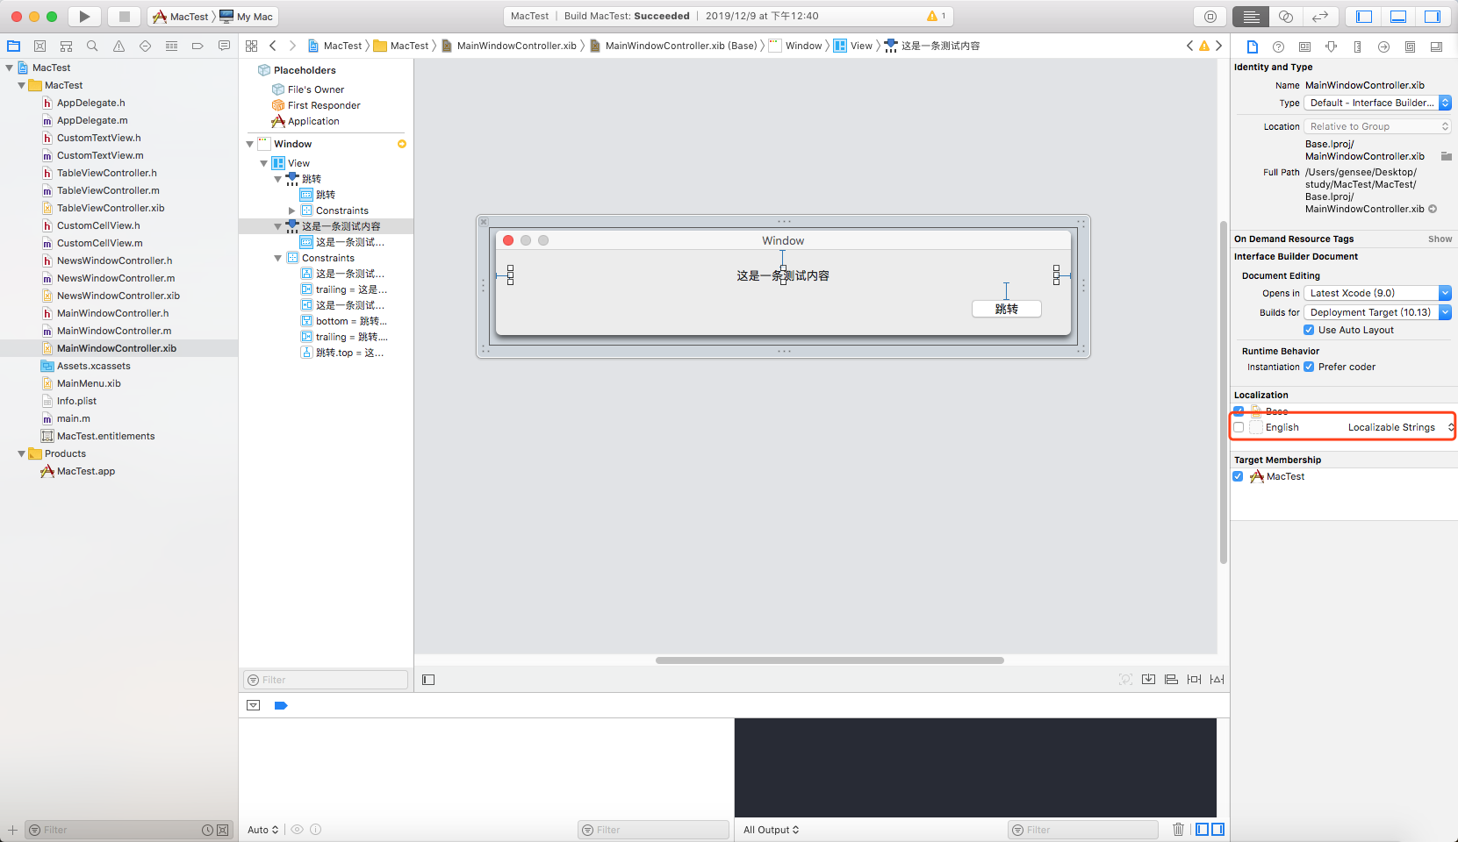The height and width of the screenshot is (842, 1458).
Task: Collapse the Products group in navigator
Action: click(22, 453)
